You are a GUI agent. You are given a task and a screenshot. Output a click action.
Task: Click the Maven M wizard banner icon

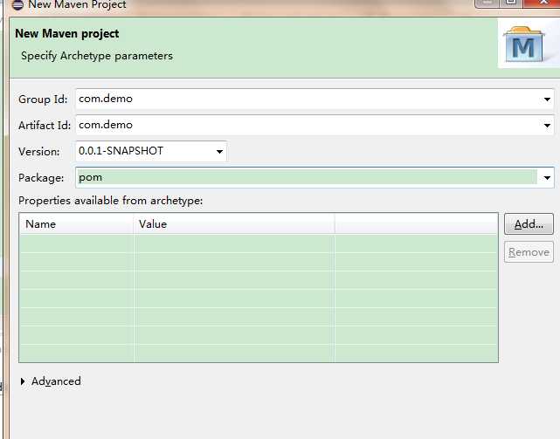click(523, 45)
